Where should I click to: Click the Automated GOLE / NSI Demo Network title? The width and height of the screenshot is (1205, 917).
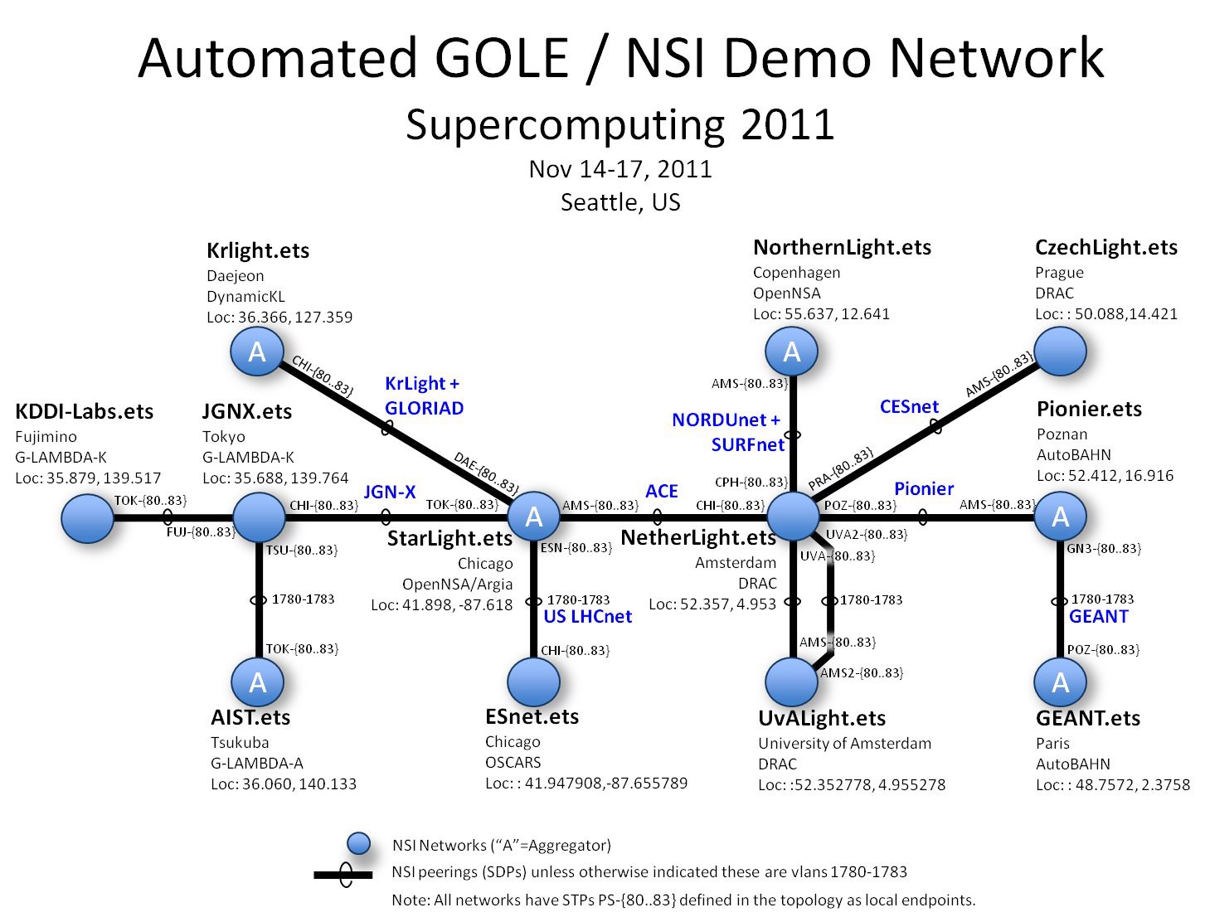(x=621, y=58)
